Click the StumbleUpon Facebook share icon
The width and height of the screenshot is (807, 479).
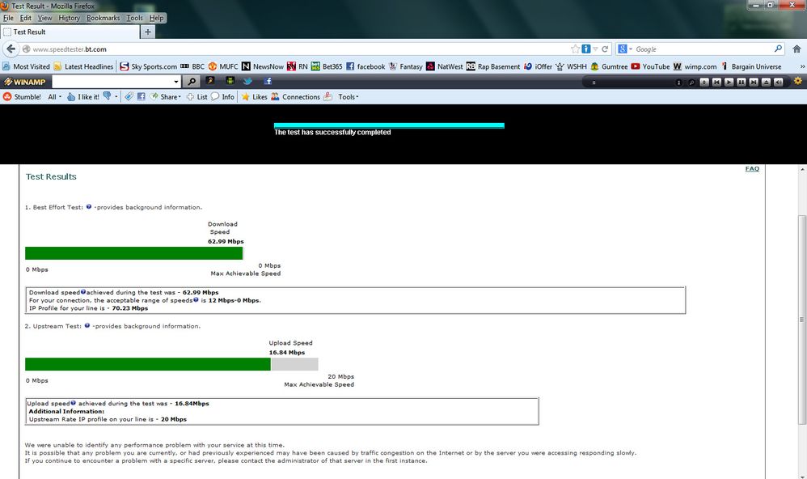point(141,96)
